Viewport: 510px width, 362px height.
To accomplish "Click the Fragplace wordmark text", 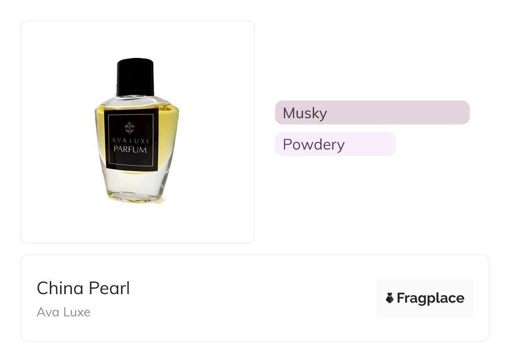I will (x=430, y=298).
